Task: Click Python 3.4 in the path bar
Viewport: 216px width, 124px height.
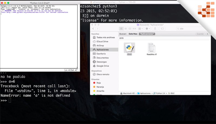Action: click(159, 93)
